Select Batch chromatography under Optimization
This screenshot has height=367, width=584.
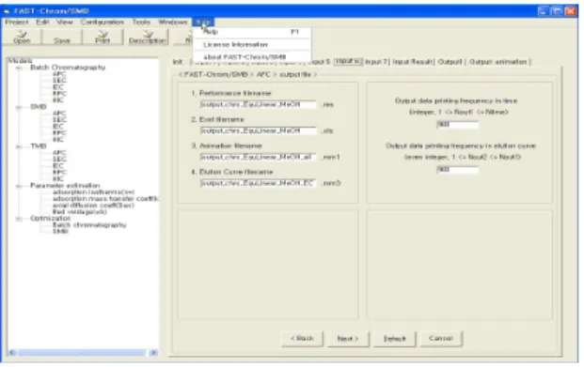point(89,225)
